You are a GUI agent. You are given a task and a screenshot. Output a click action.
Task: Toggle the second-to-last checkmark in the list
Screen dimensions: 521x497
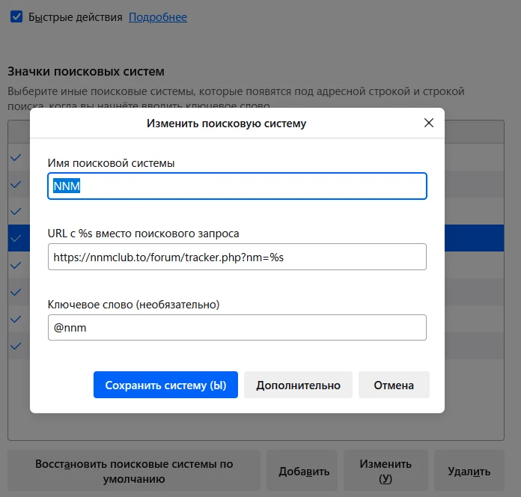tap(16, 319)
